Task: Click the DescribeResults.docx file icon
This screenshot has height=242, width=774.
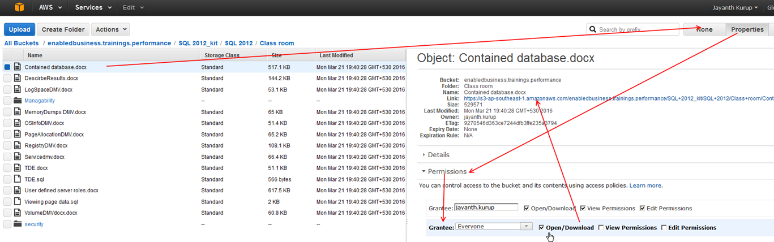Action: (18, 78)
